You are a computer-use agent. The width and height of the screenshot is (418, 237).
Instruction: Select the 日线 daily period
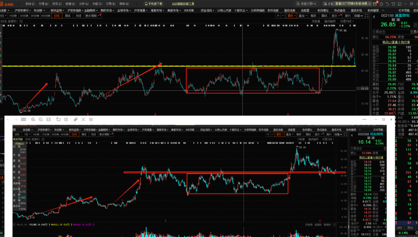click(x=57, y=16)
